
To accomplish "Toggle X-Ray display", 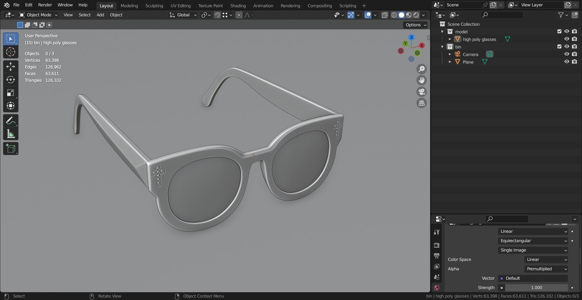I will point(385,15).
